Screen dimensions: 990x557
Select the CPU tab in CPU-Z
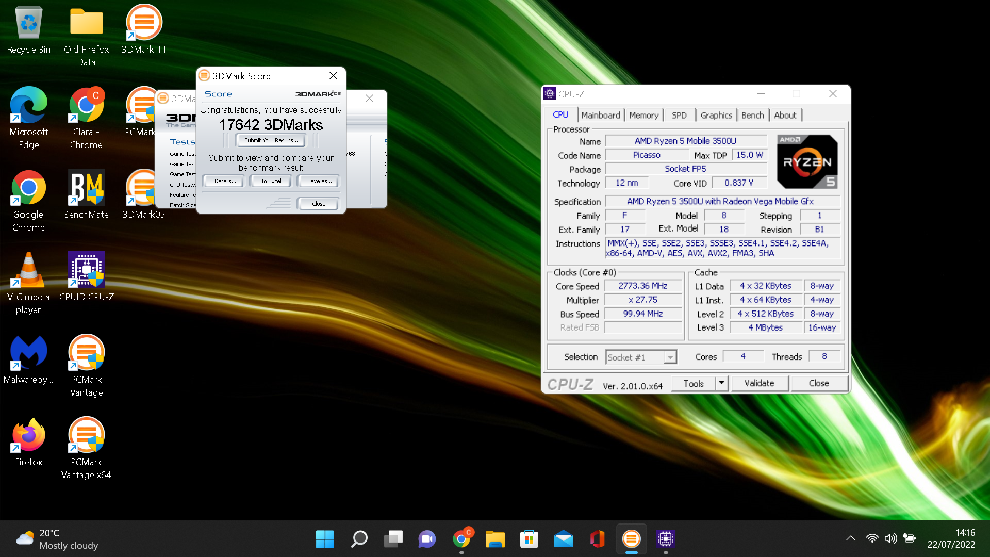[x=560, y=115]
